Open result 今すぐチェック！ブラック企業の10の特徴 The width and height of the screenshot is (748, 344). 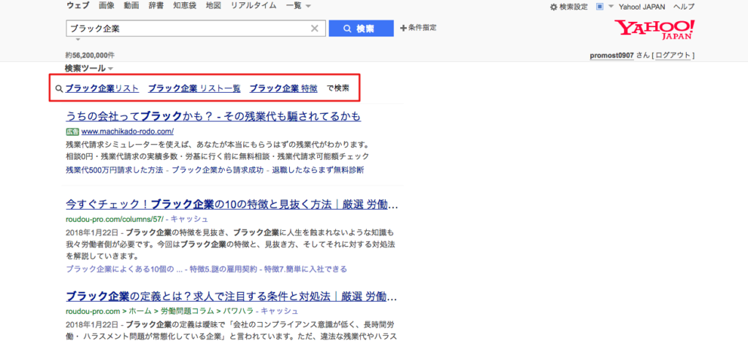[231, 203]
